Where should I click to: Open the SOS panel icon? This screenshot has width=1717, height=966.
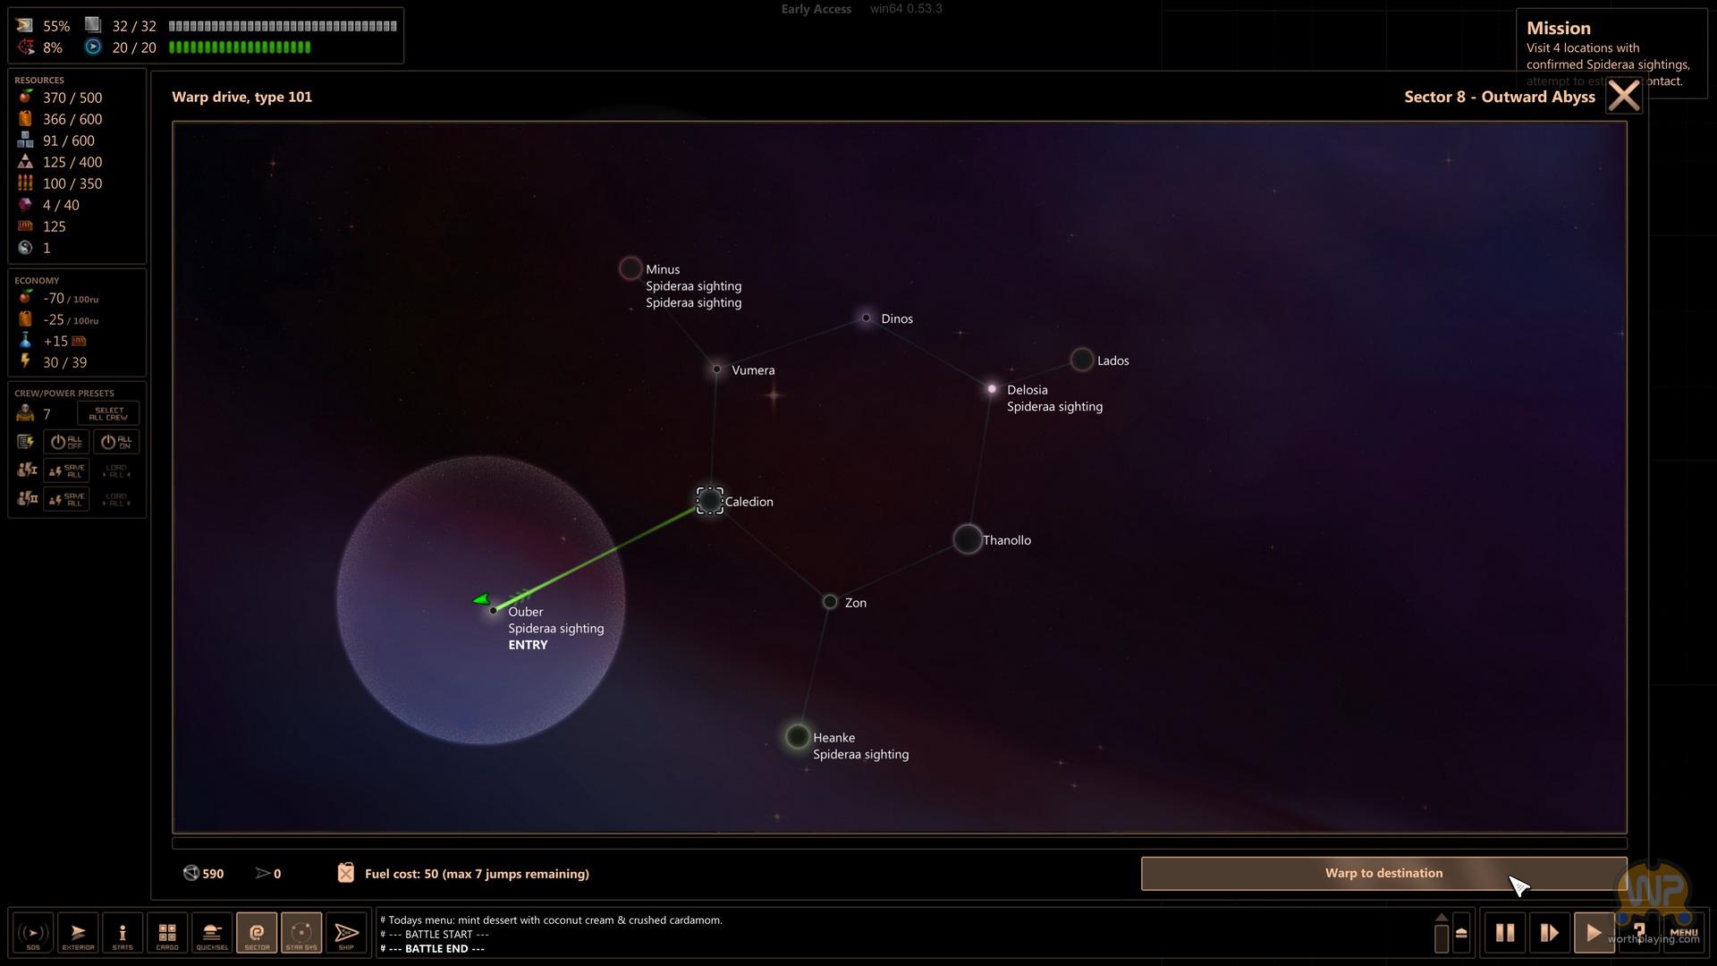coord(33,933)
